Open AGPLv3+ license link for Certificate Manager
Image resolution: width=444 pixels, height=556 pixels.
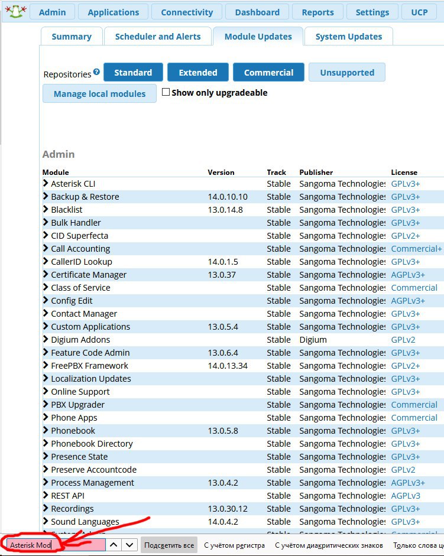tap(408, 275)
